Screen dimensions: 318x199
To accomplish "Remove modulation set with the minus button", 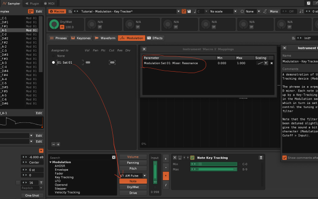I will tap(53, 144).
